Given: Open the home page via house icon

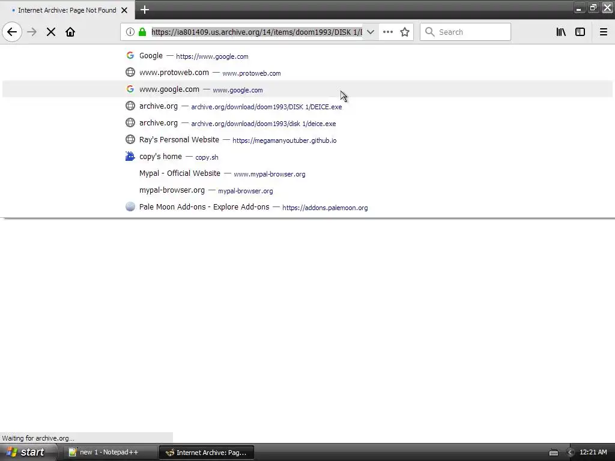Looking at the screenshot, I should [x=70, y=32].
